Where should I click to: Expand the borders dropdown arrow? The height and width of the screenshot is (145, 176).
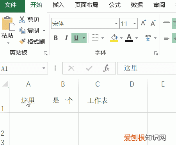point(103,38)
